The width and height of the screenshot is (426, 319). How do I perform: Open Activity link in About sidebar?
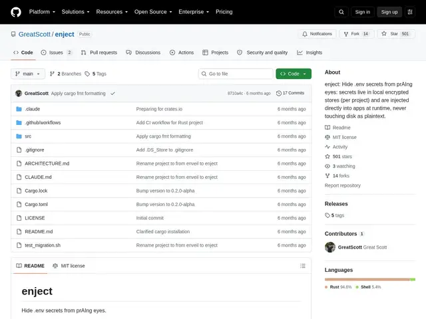pos(336,147)
